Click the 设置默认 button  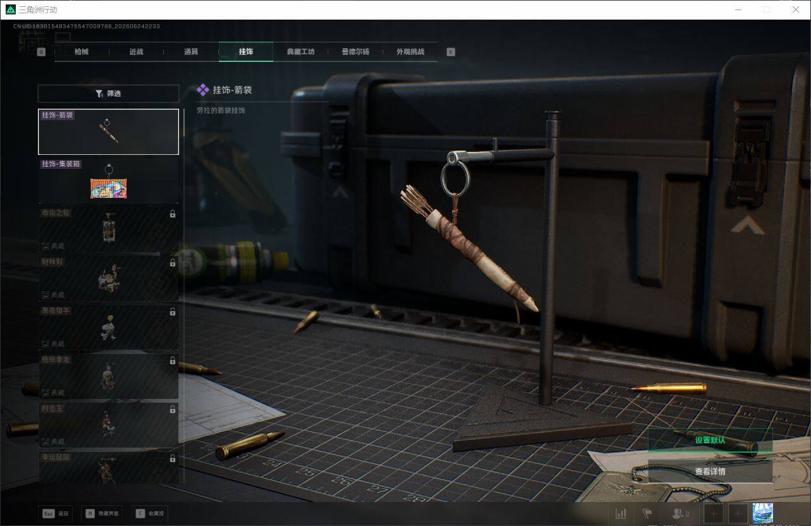710,440
